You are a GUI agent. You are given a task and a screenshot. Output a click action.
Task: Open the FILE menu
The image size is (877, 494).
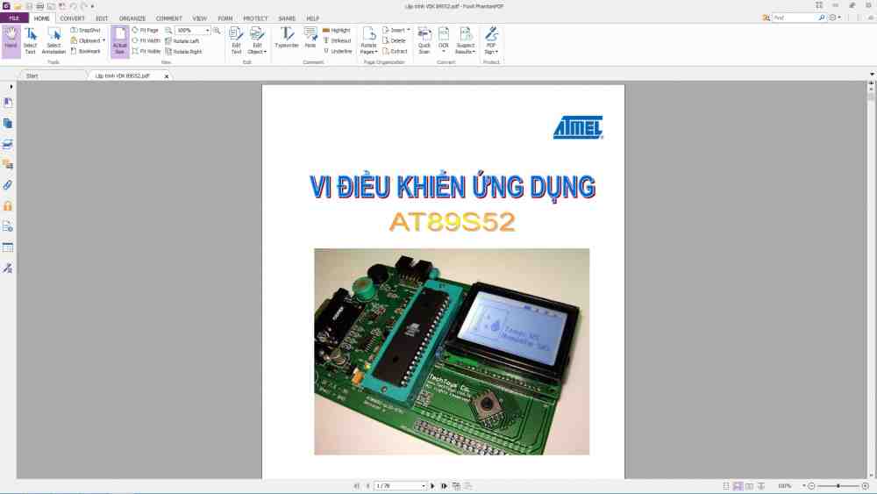(13, 18)
